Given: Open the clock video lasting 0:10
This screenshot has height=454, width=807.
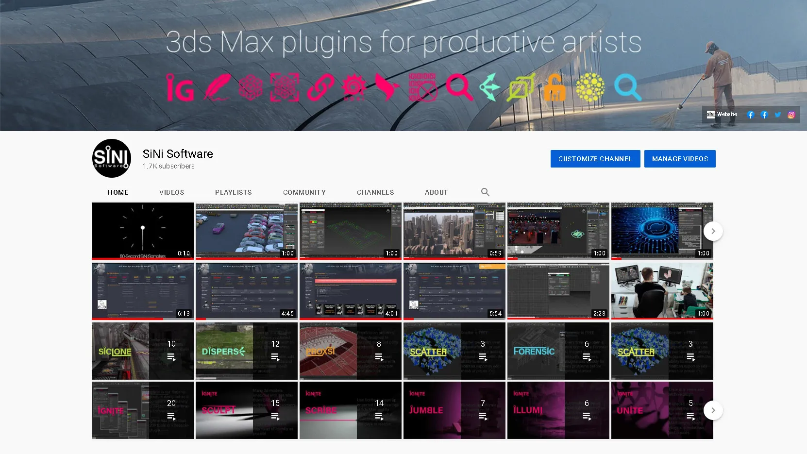Looking at the screenshot, I should [x=143, y=231].
